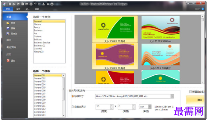Screen dimensions: 209x121
Task: Select the Nature(2) category
Action: [x=49, y=52]
